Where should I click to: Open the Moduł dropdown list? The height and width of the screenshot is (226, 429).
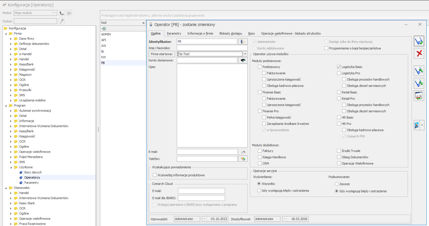(x=55, y=13)
